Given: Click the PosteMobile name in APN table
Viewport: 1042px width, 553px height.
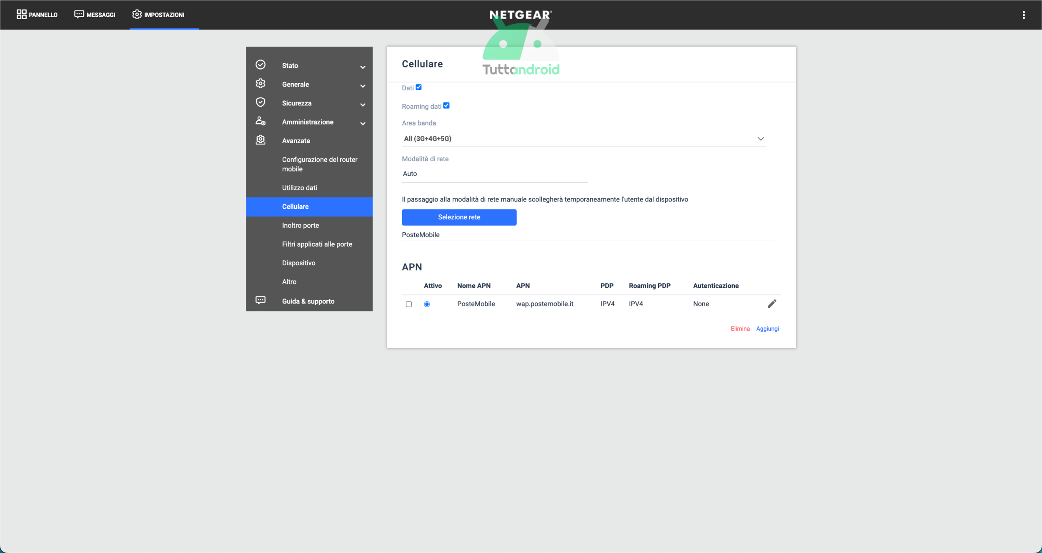Looking at the screenshot, I should tap(476, 304).
